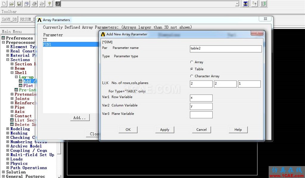Click Multi-field Set Up tree item

[32, 155]
